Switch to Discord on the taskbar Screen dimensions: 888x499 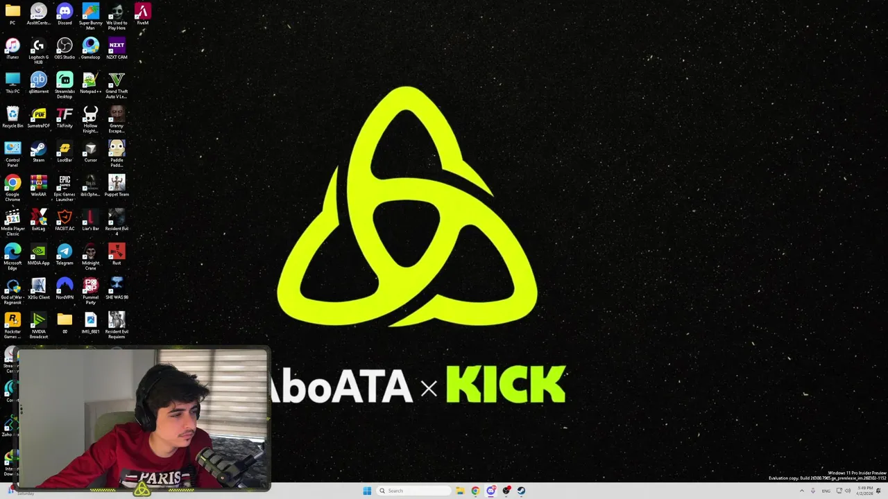[490, 491]
